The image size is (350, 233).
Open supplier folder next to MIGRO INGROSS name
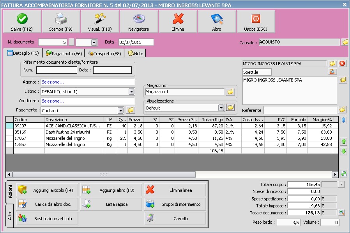(x=332, y=64)
